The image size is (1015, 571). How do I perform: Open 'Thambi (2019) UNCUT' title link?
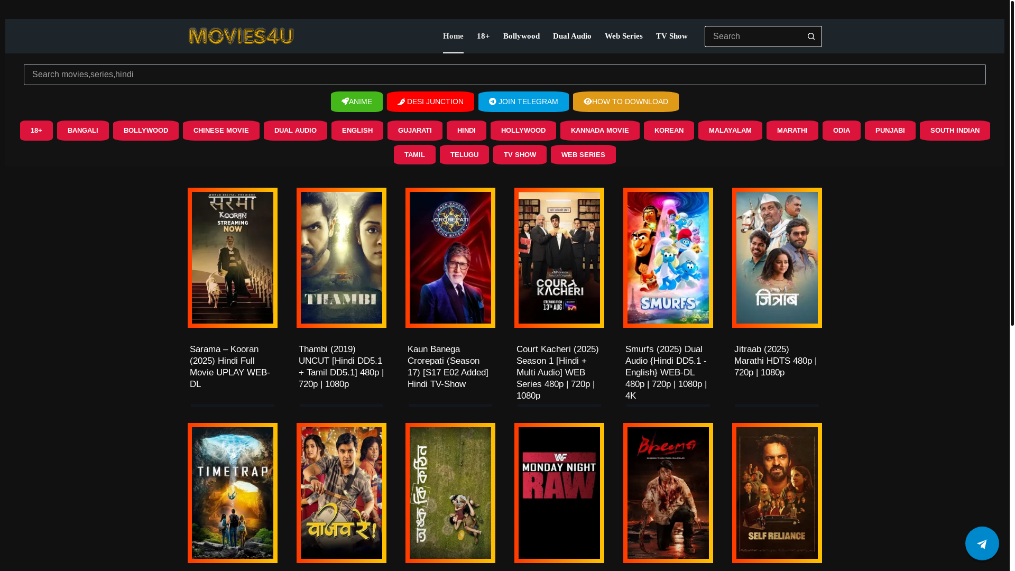click(x=342, y=366)
